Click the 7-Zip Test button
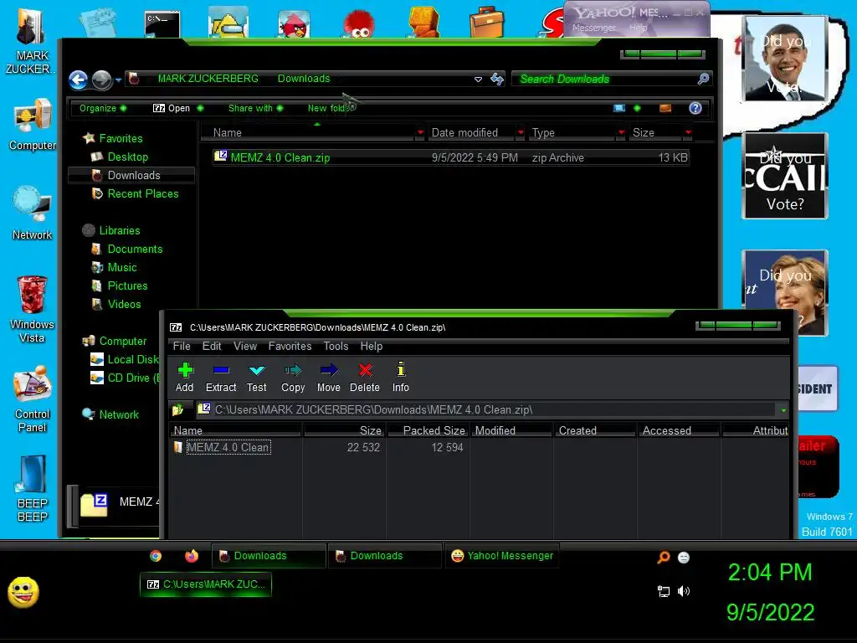 click(256, 378)
